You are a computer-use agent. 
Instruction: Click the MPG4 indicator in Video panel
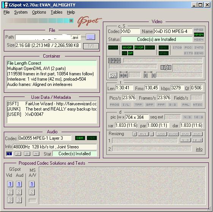click(199, 35)
